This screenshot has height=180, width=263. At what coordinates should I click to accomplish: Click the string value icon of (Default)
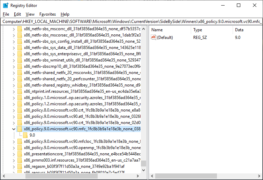[x=153, y=37]
